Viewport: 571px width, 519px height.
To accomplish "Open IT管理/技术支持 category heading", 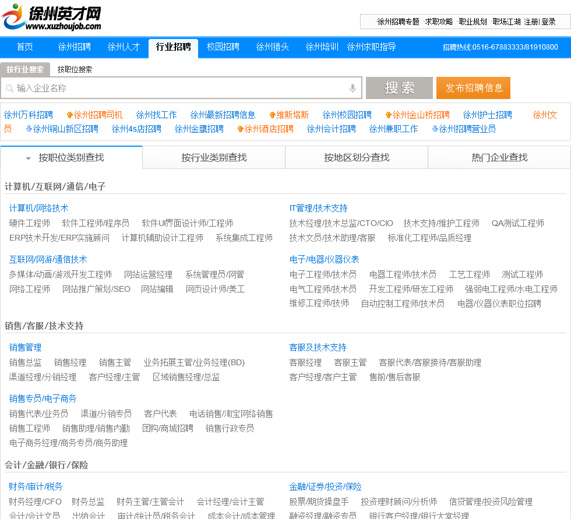I will (318, 208).
